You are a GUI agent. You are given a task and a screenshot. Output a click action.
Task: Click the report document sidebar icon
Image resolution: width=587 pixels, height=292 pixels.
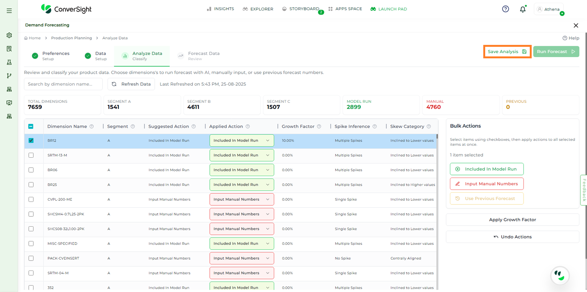9,49
